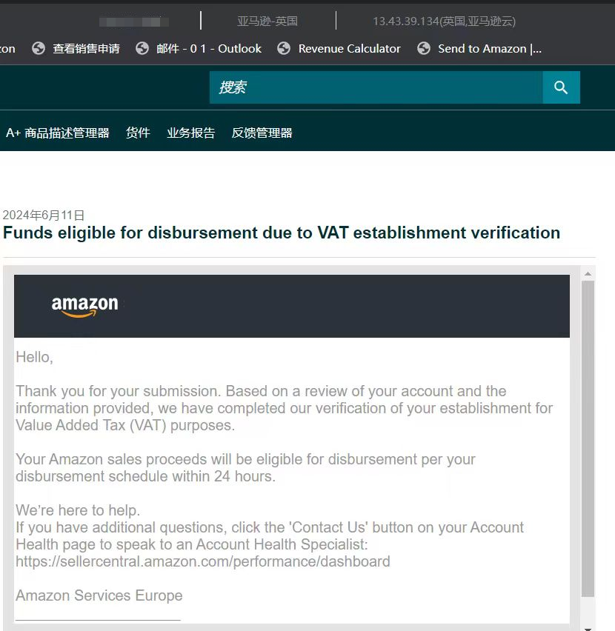Open the Revenue Calculator bookmark
Viewport: 615px width, 631px height.
349,49
